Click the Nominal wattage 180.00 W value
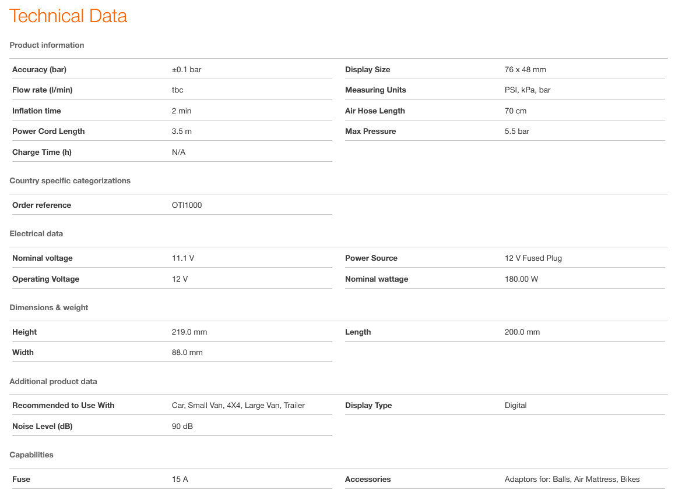The width and height of the screenshot is (689, 497). (521, 279)
